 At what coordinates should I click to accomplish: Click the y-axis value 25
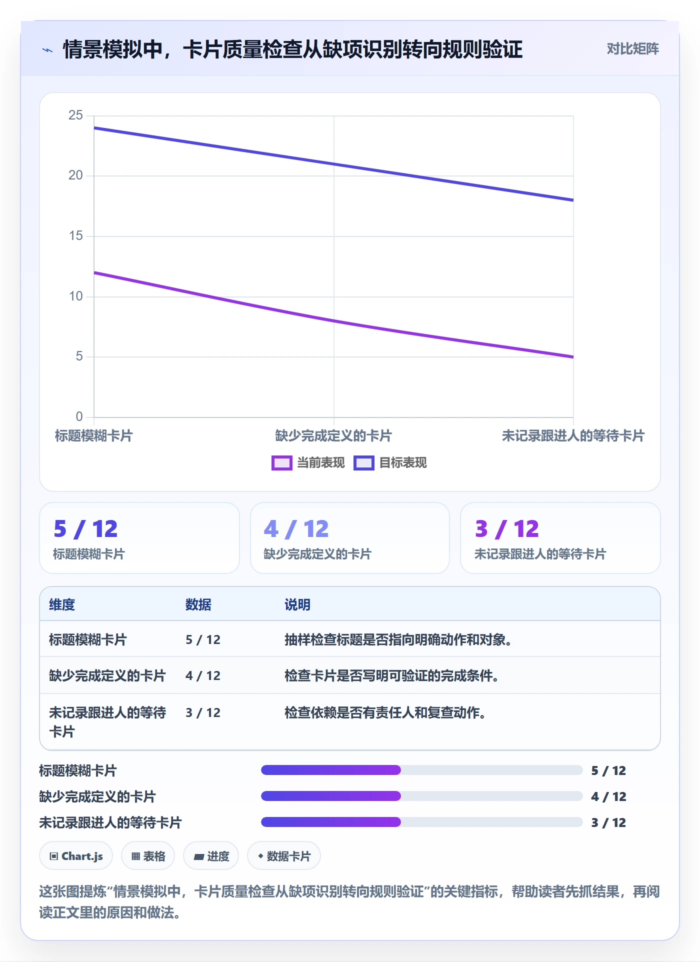pyautogui.click(x=75, y=115)
